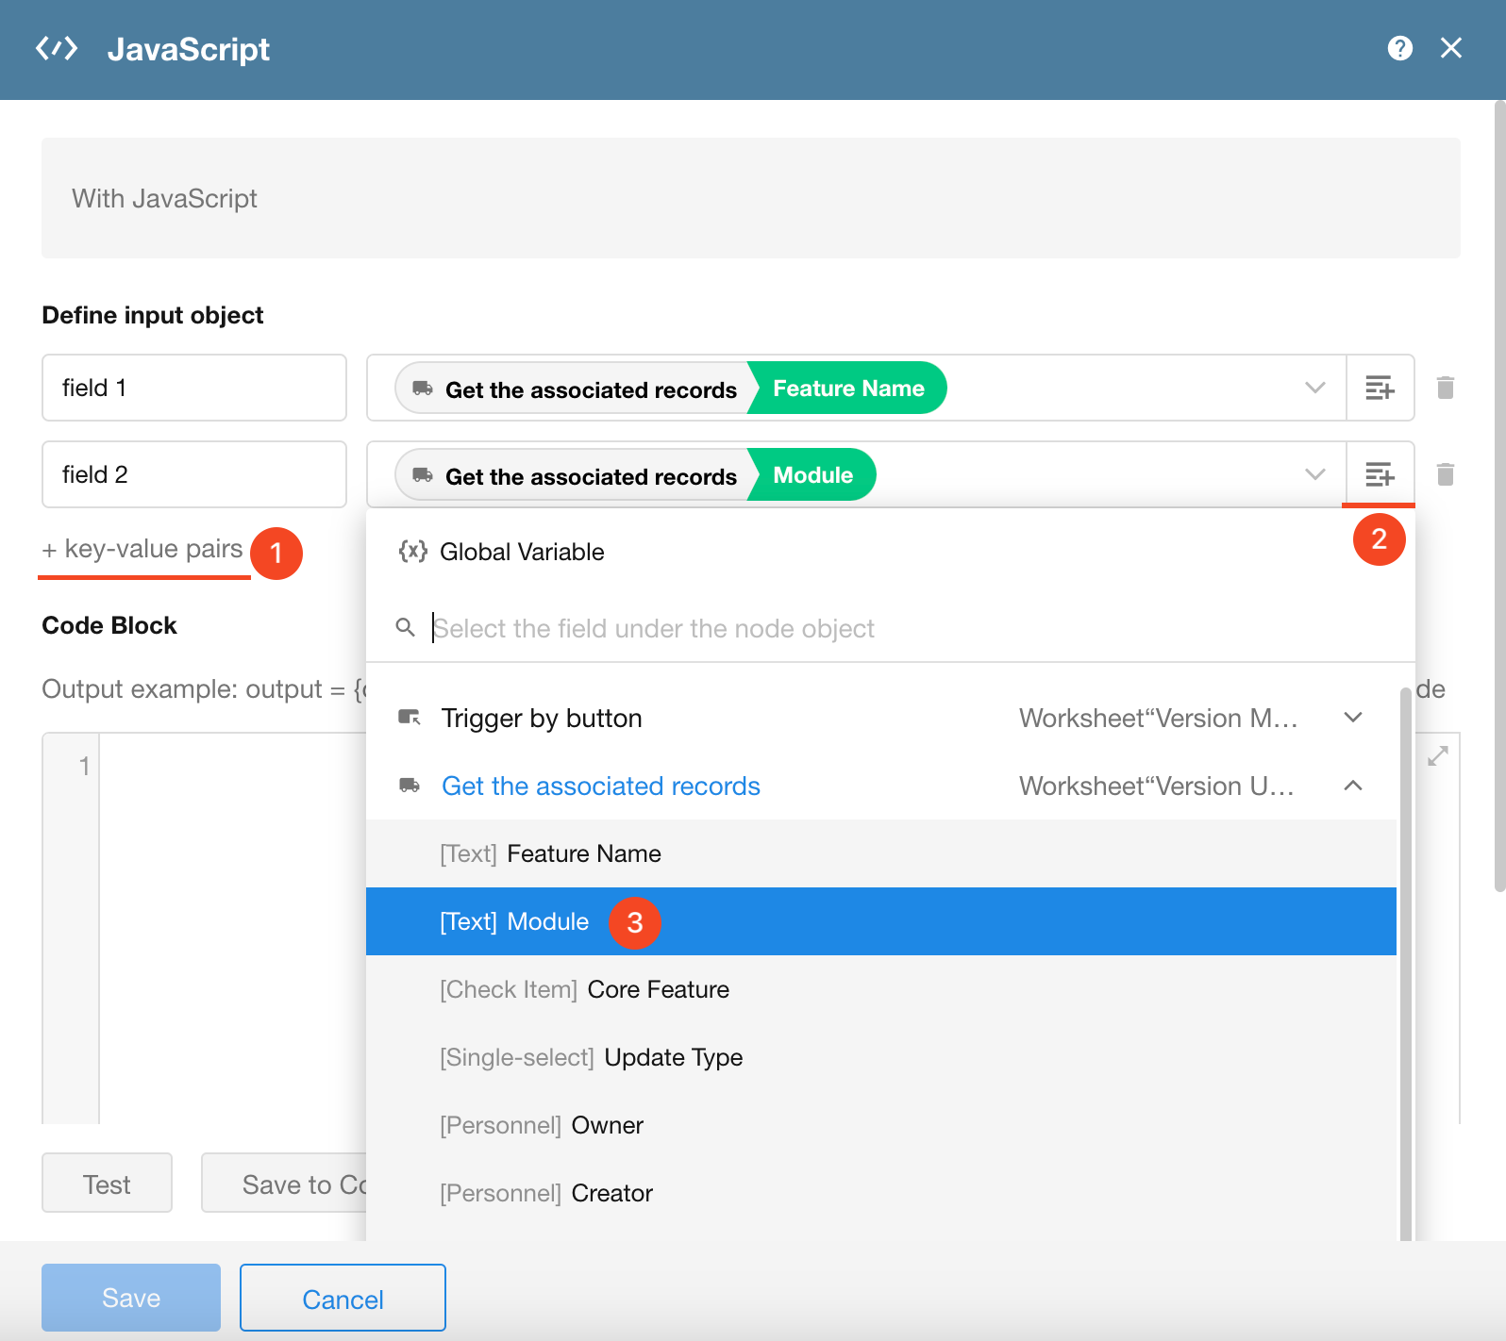This screenshot has height=1341, width=1506.
Task: Delete field 1 with trash icon
Action: (x=1445, y=388)
